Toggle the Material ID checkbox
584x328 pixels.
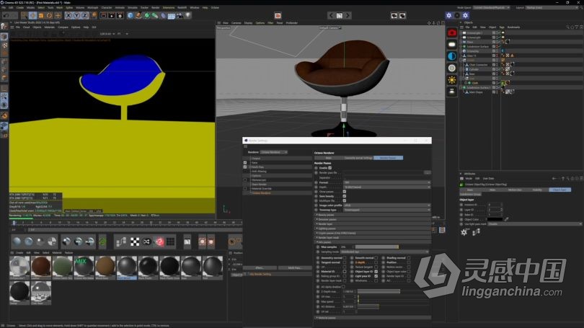click(x=344, y=271)
